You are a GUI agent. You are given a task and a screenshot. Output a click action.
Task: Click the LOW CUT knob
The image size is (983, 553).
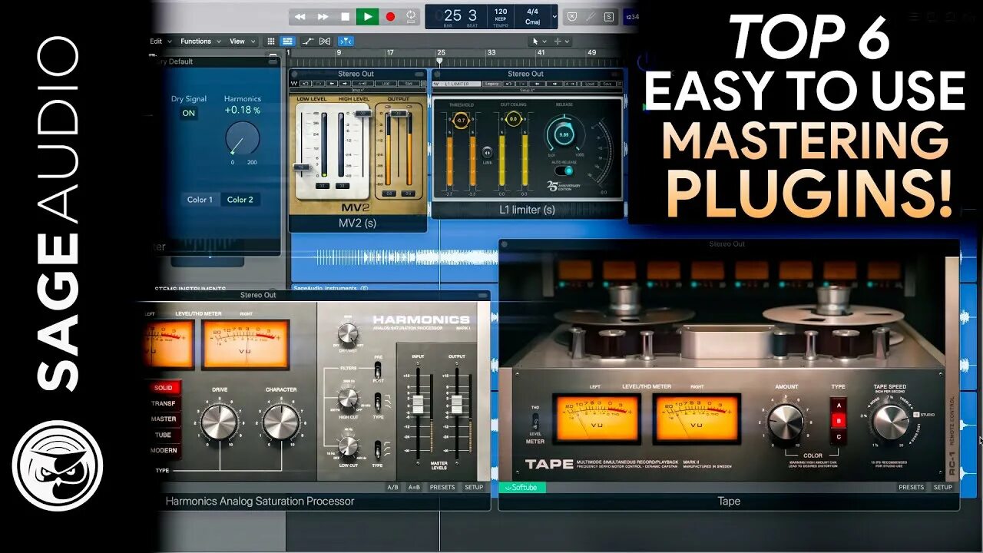pos(348,446)
